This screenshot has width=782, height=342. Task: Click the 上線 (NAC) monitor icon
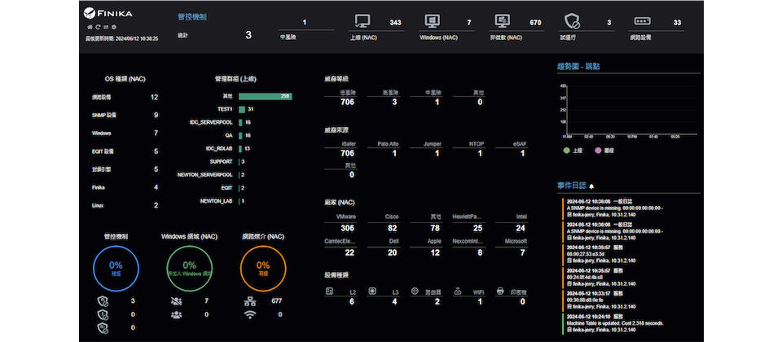pyautogui.click(x=362, y=23)
